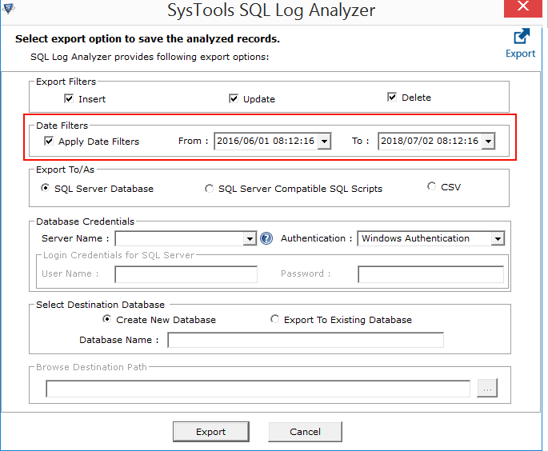Click the Database Name input field
548x451 pixels.
coord(306,340)
